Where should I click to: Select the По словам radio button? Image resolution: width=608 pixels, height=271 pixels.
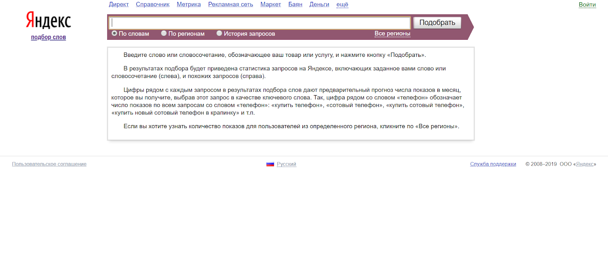click(114, 33)
